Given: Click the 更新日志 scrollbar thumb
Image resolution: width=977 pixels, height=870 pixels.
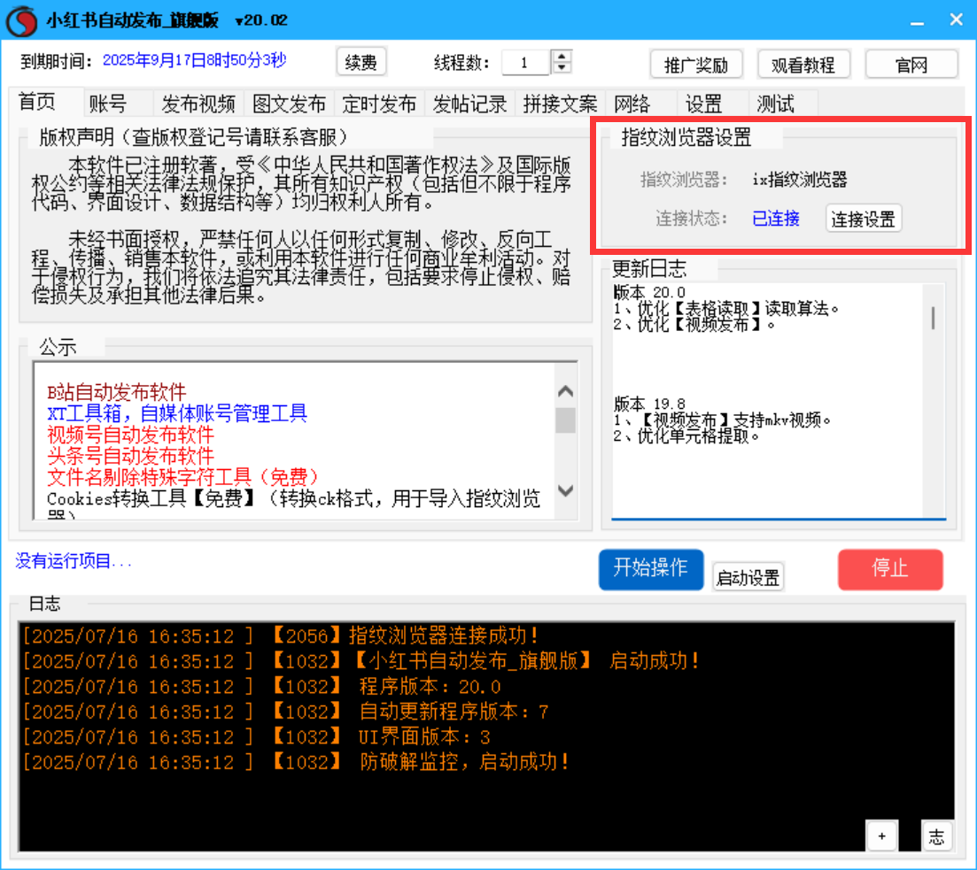Looking at the screenshot, I should pyautogui.click(x=933, y=318).
